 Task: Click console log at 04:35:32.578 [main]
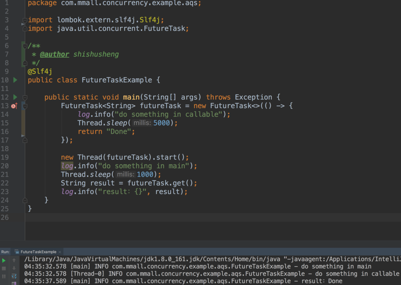click(198, 267)
